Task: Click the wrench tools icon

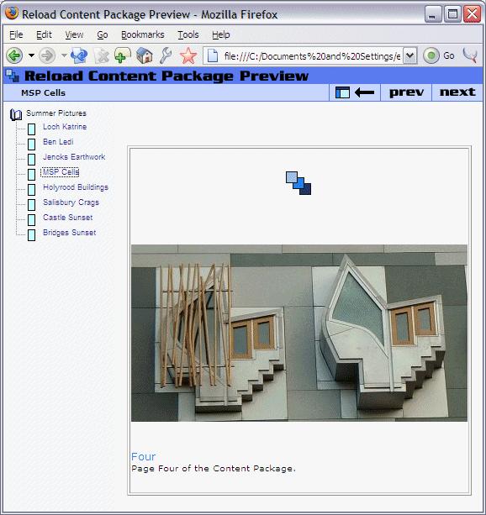Action: click(x=166, y=55)
